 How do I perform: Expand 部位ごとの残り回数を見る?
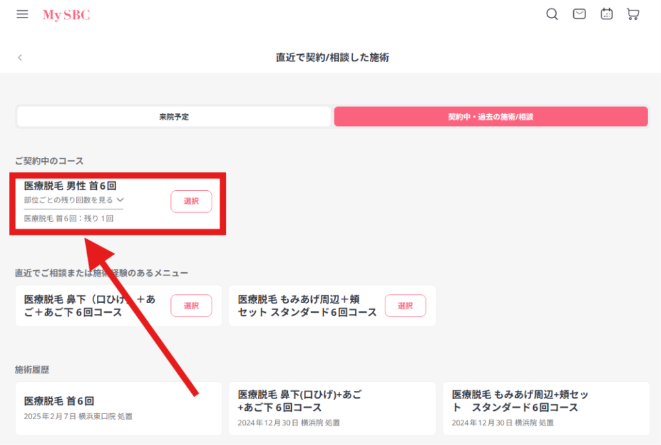[74, 200]
